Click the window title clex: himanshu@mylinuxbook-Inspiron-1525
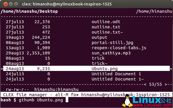 (x=67, y=4)
